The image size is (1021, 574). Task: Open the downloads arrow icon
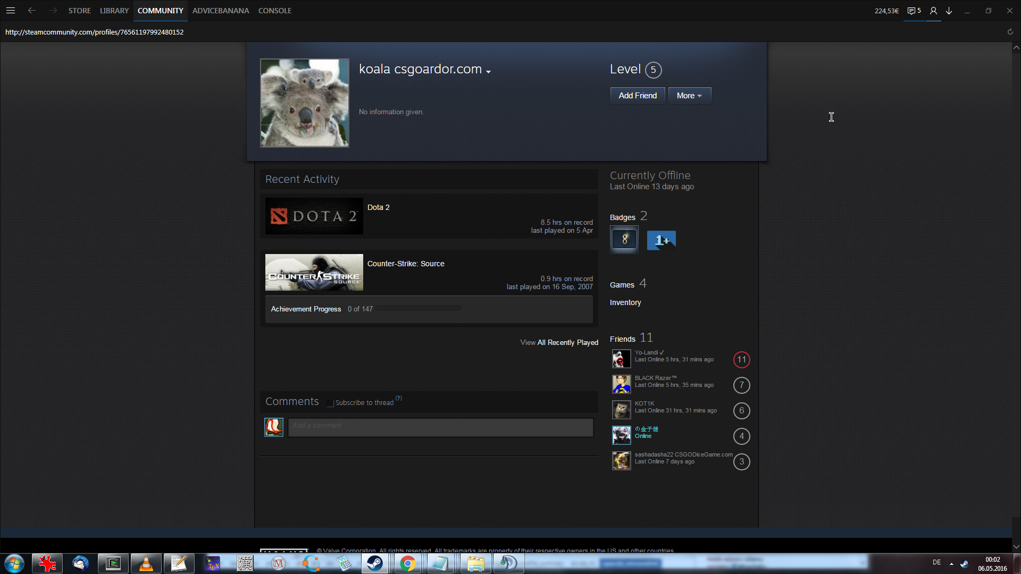(x=949, y=11)
